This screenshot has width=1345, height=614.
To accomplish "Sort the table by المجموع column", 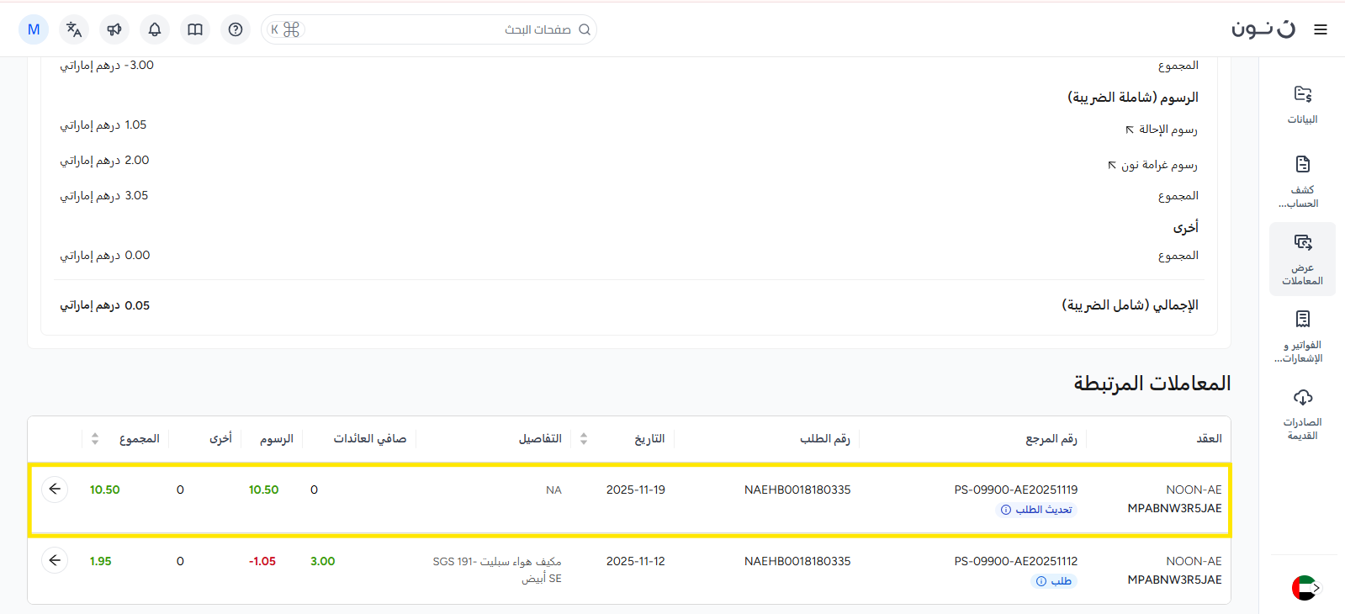I will tap(95, 438).
